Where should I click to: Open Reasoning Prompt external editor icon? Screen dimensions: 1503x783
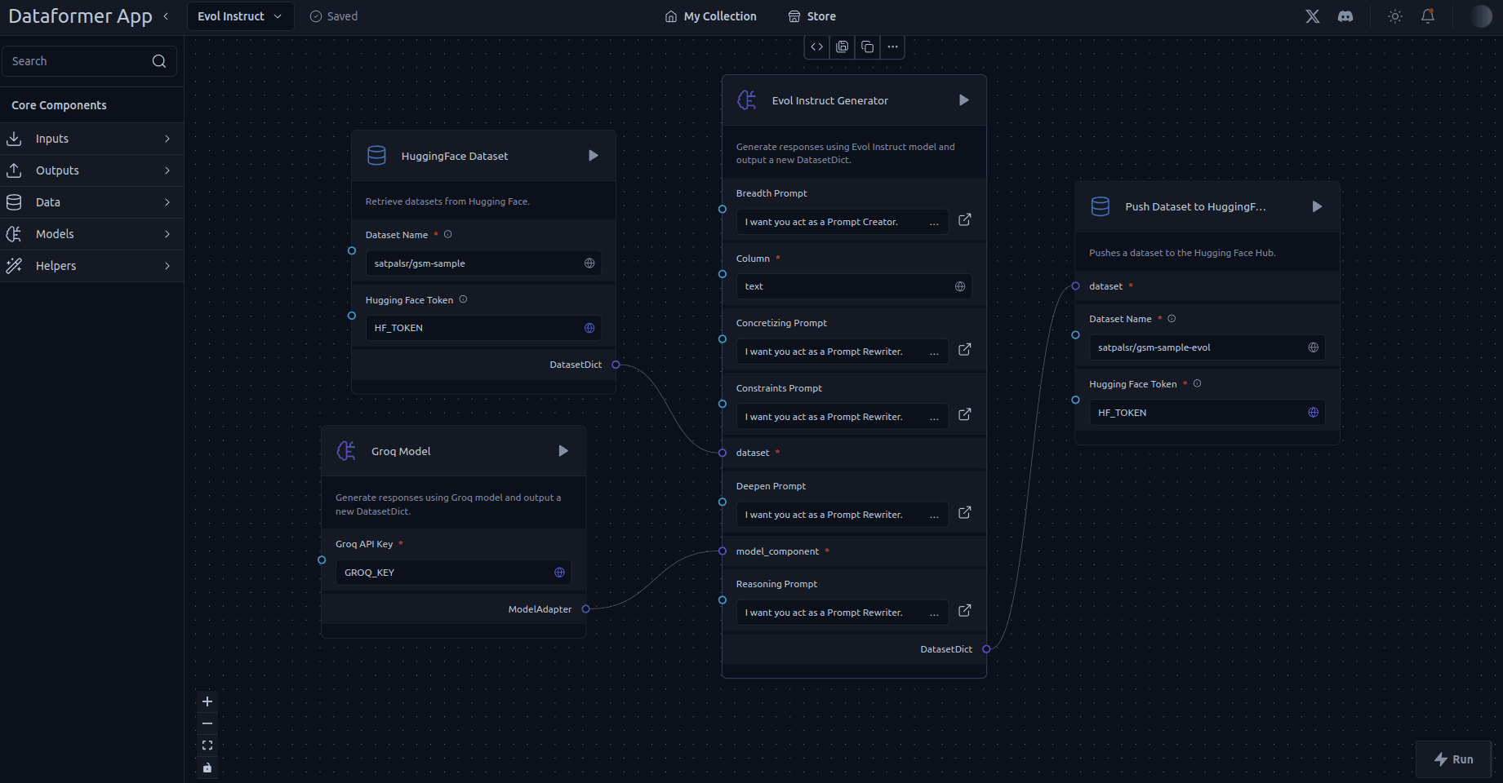[965, 610]
